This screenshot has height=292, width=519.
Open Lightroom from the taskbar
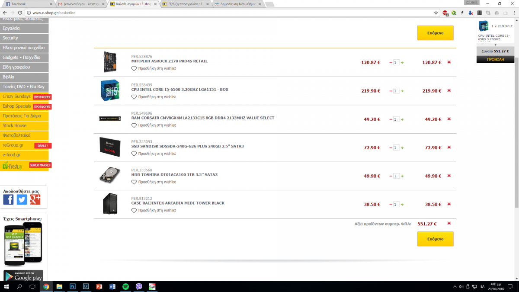(x=86, y=286)
